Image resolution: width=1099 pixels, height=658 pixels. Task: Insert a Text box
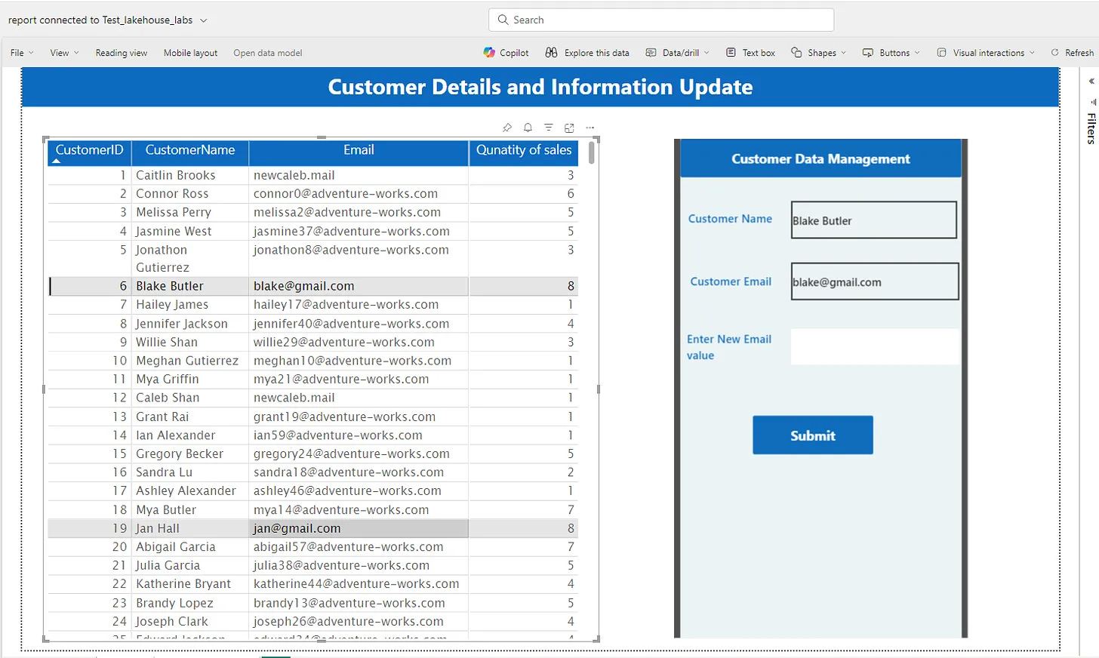coord(750,53)
